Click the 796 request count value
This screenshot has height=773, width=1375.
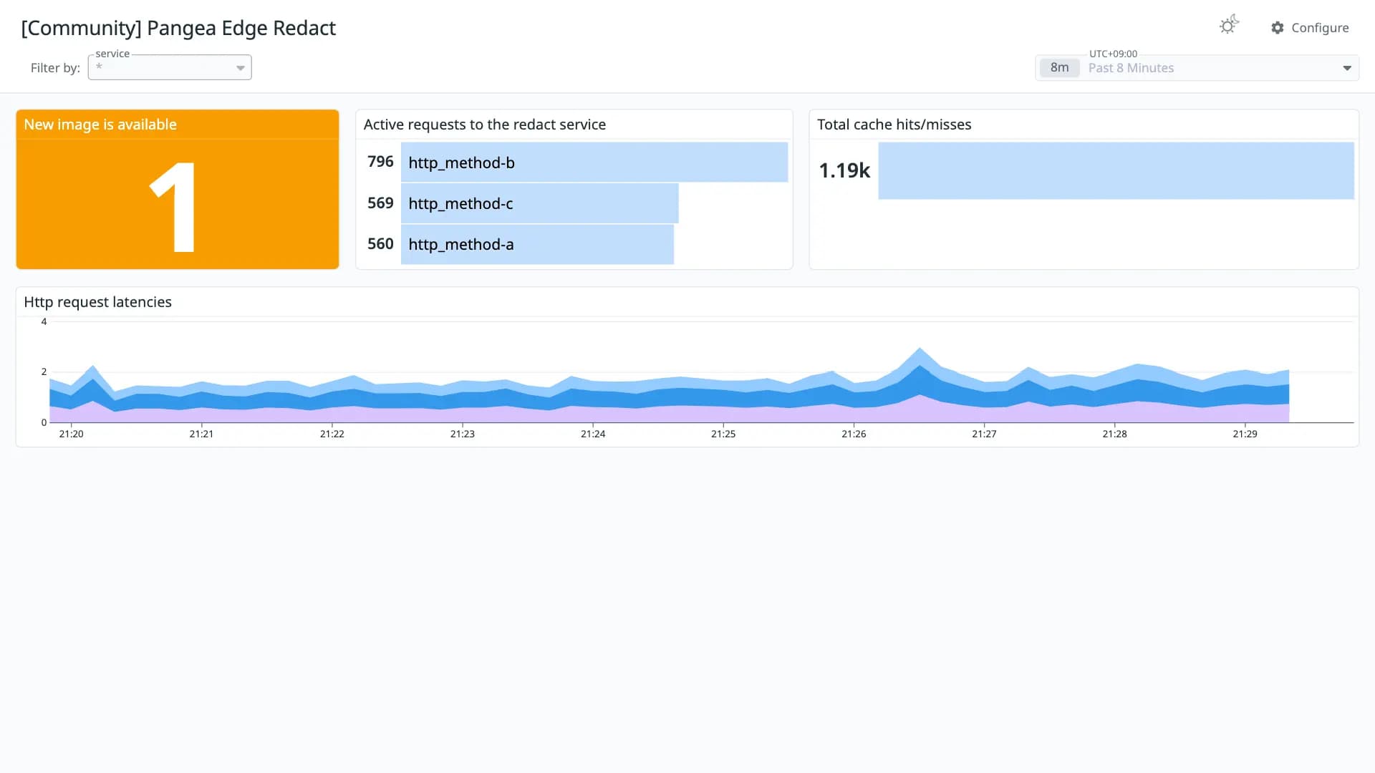pyautogui.click(x=380, y=162)
